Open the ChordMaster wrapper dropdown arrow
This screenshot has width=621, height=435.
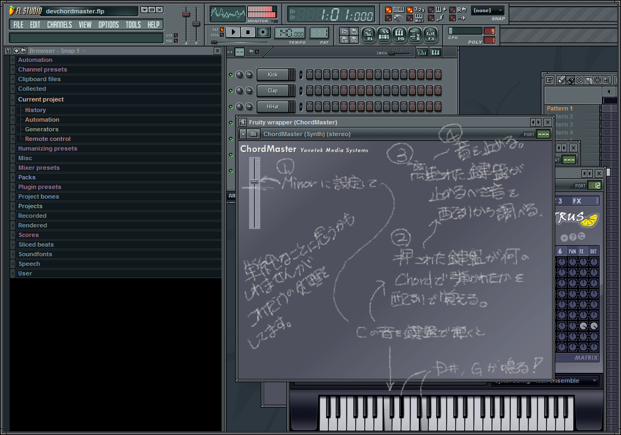tap(243, 134)
